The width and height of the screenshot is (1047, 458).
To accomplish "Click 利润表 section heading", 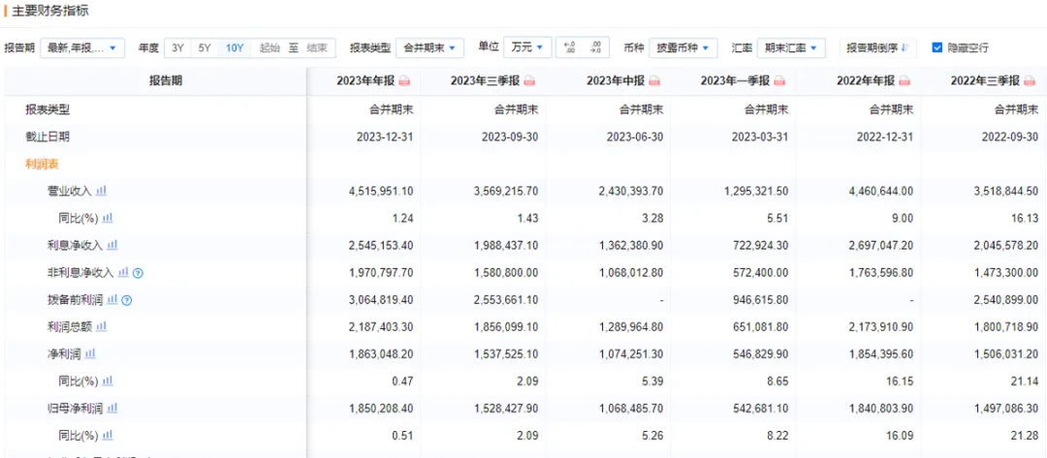I will 42,164.
